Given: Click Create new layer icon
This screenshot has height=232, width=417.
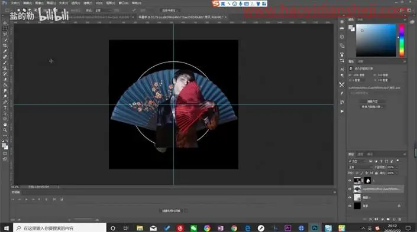Looking at the screenshot, I should tap(394, 219).
